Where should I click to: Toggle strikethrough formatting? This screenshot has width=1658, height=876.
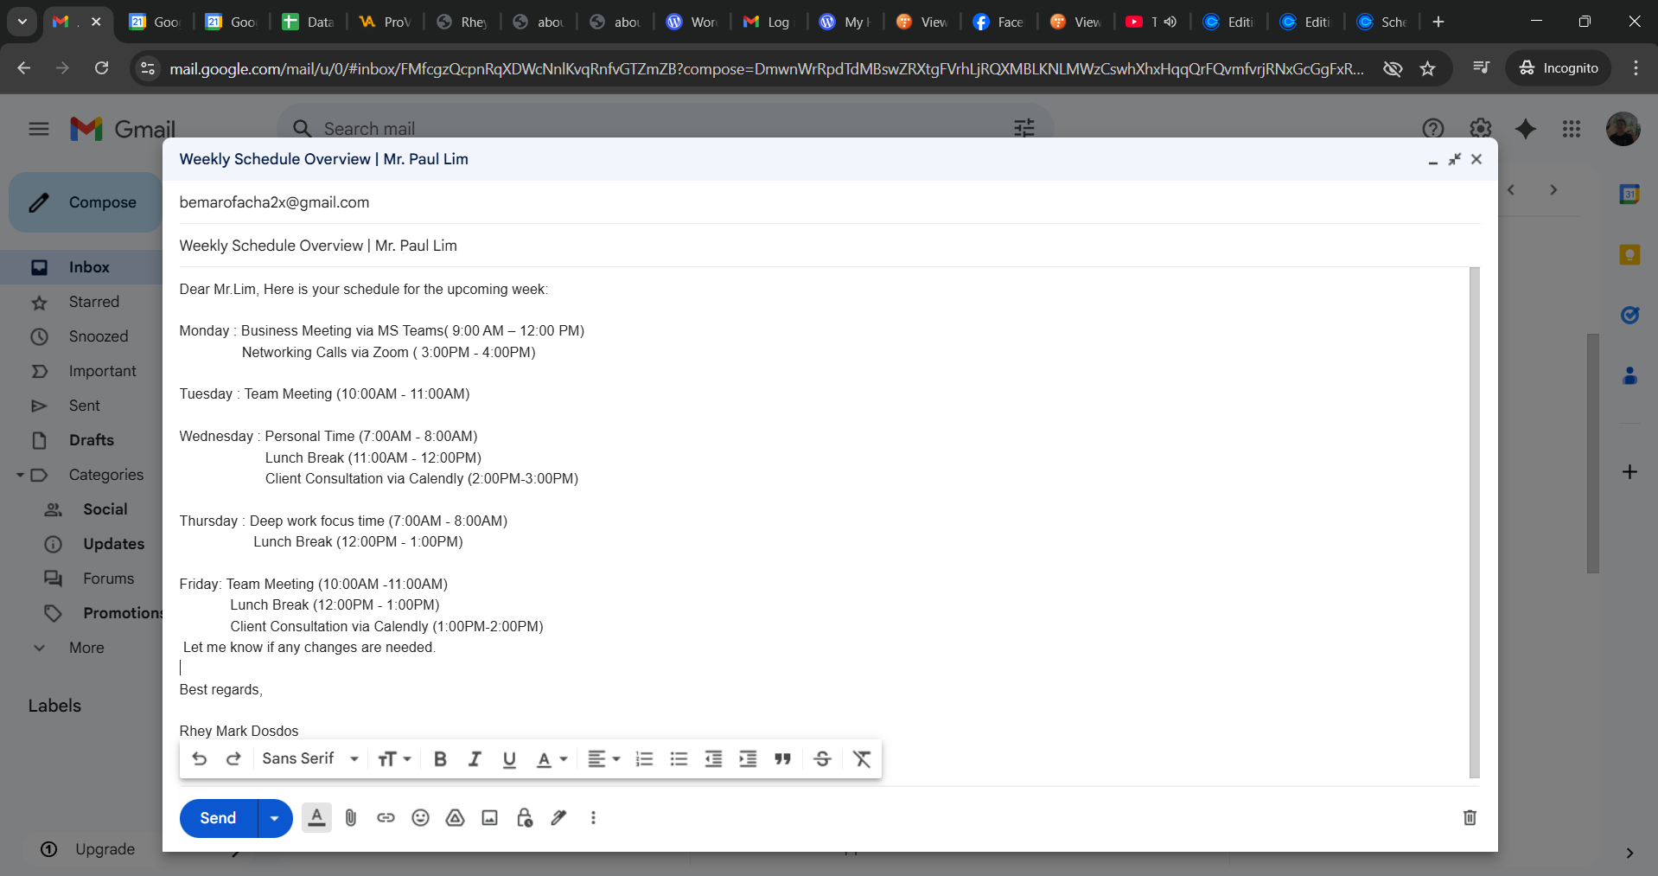[x=822, y=758]
